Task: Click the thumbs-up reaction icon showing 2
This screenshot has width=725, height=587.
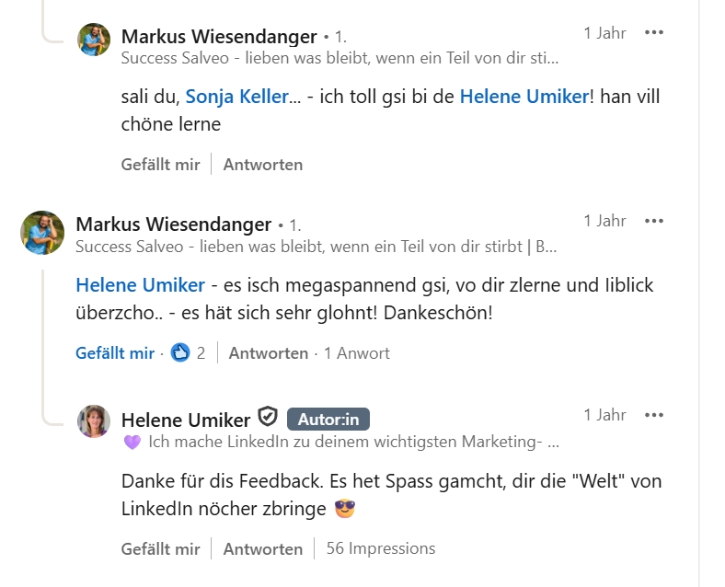Action: (180, 352)
